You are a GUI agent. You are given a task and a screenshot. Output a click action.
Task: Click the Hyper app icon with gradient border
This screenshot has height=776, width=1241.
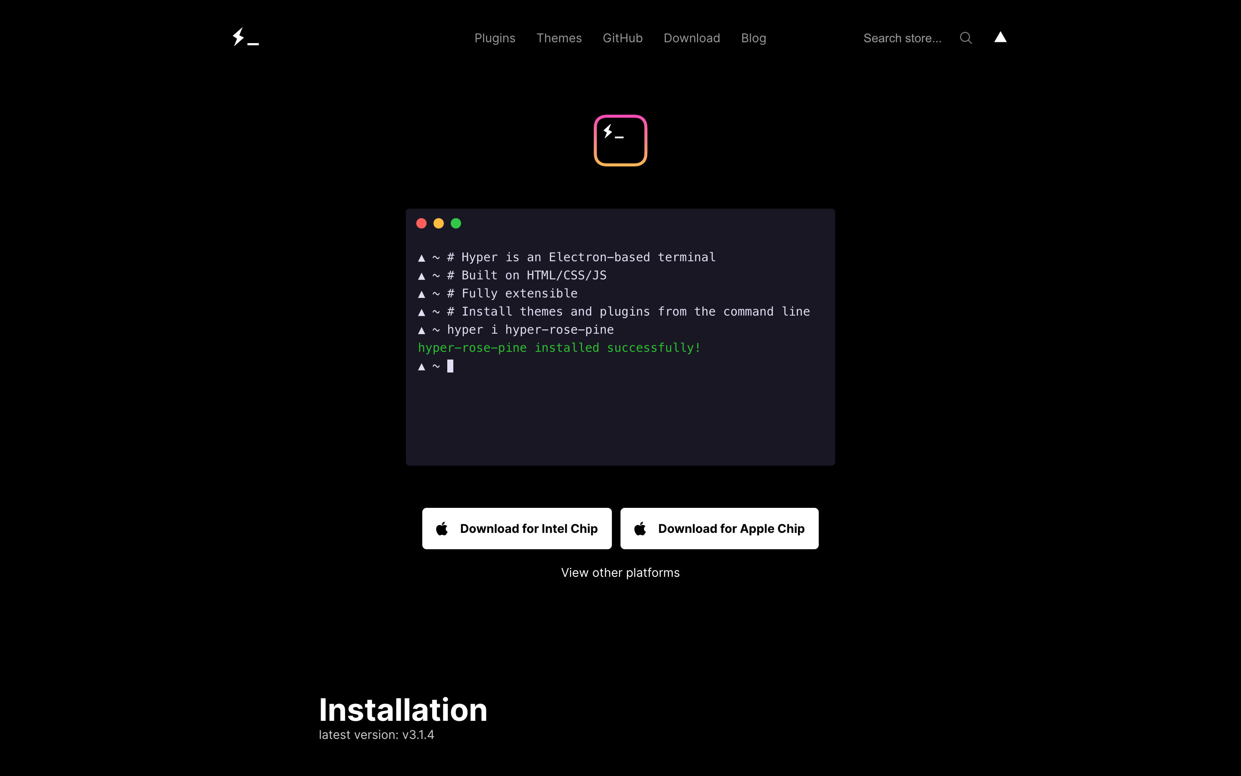pos(620,141)
